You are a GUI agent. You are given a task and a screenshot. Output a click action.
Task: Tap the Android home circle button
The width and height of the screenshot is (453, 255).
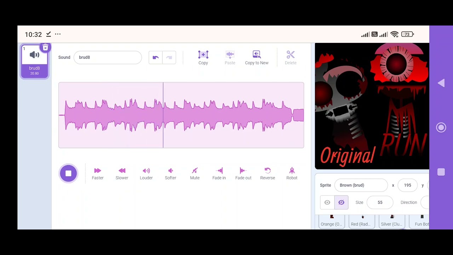[x=441, y=127]
